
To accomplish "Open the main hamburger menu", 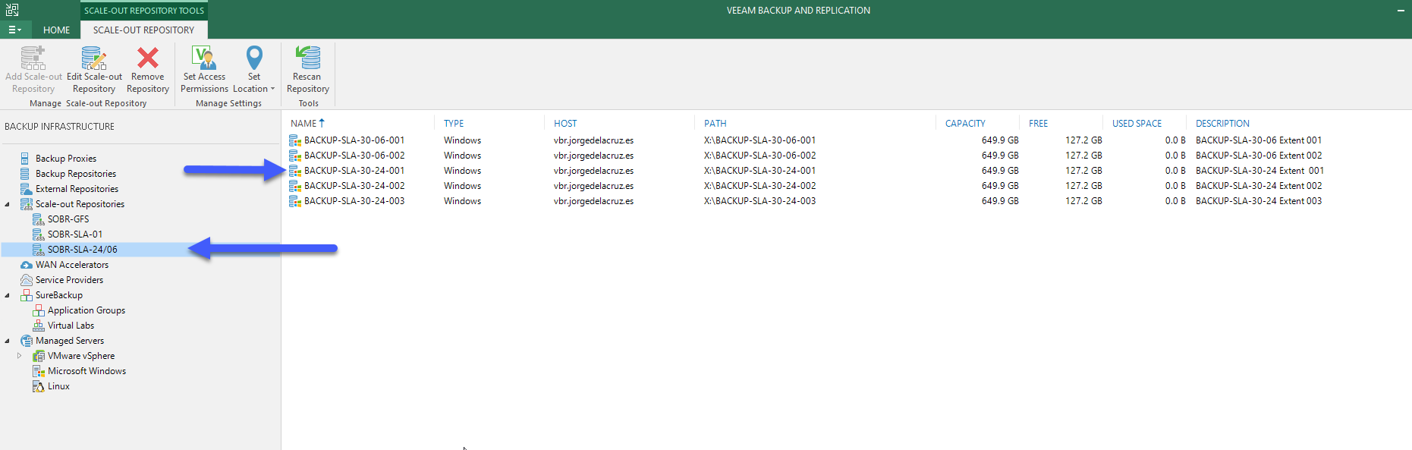I will point(14,30).
